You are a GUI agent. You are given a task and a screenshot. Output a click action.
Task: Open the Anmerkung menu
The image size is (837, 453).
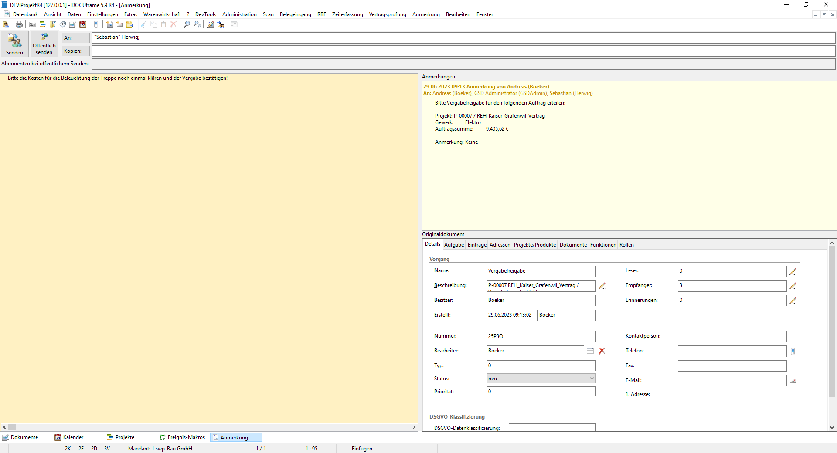(426, 14)
